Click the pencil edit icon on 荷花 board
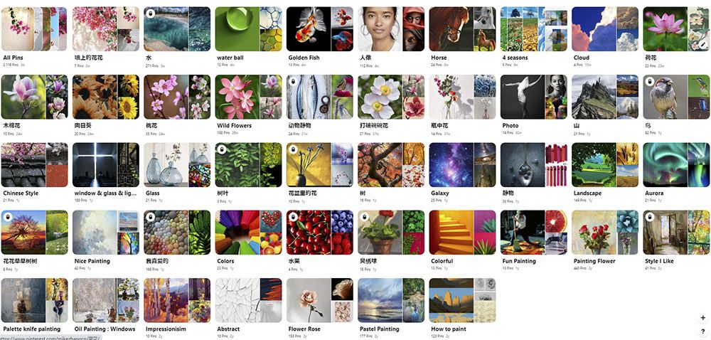The width and height of the screenshot is (711, 340). click(703, 44)
